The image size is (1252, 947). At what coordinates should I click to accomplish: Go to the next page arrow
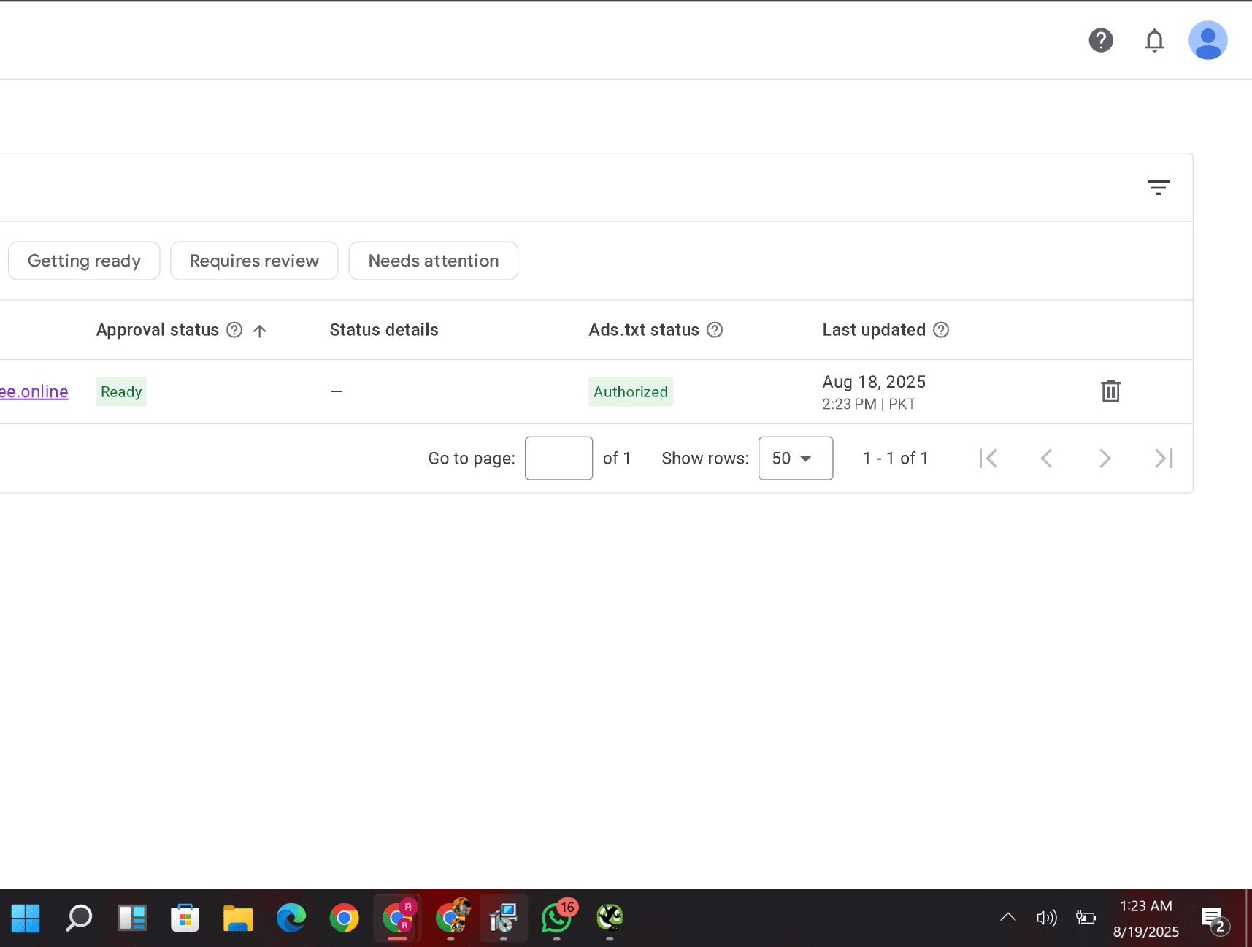point(1105,459)
